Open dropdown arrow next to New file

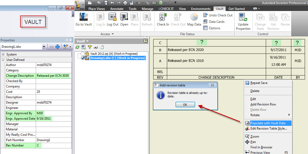click(94, 3)
